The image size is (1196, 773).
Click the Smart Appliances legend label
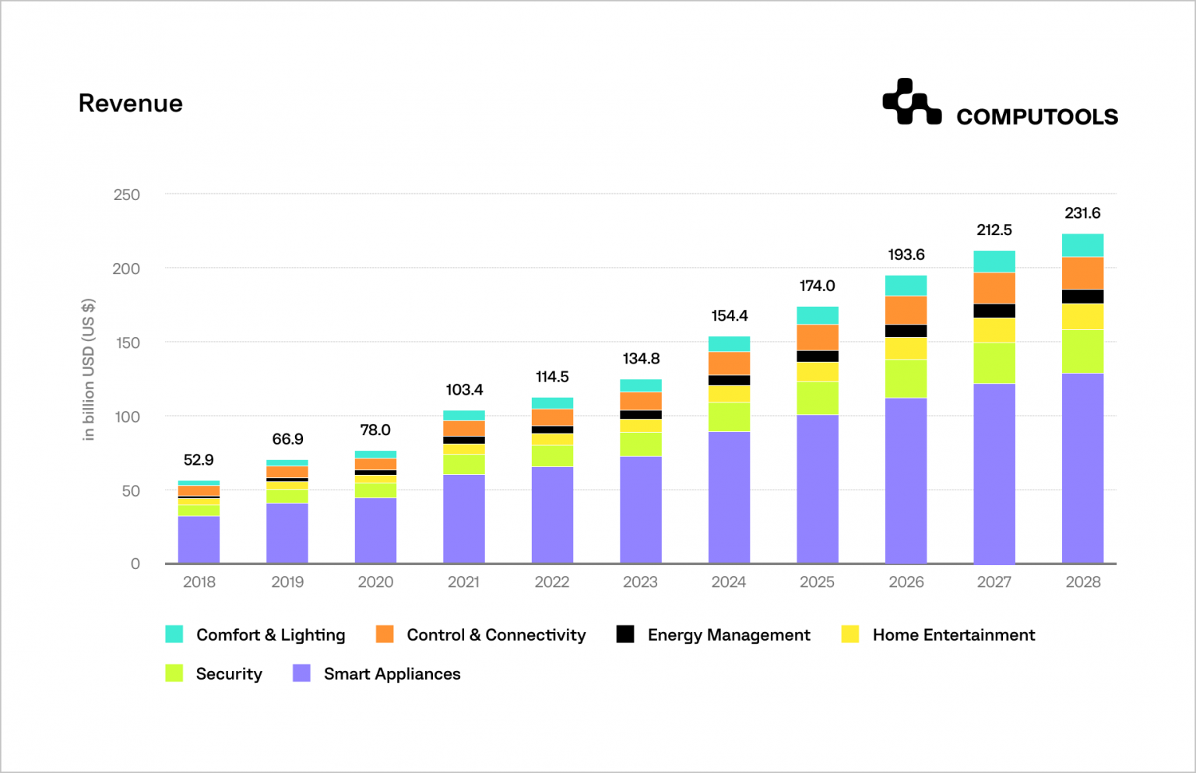(x=392, y=674)
